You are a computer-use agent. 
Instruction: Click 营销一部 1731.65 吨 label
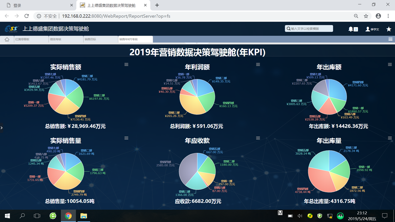tap(35, 178)
